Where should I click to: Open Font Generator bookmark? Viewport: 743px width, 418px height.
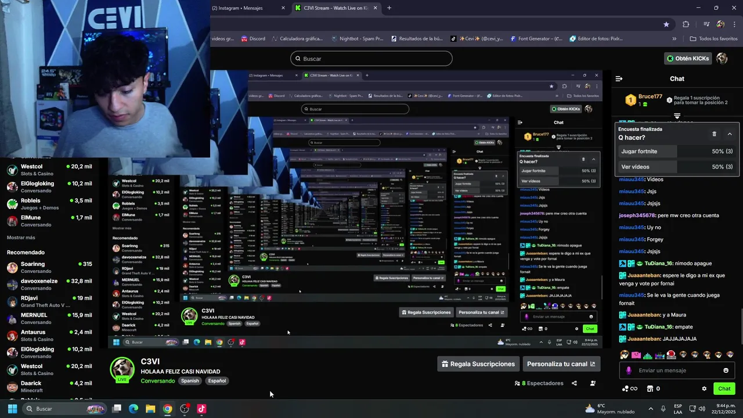(536, 39)
